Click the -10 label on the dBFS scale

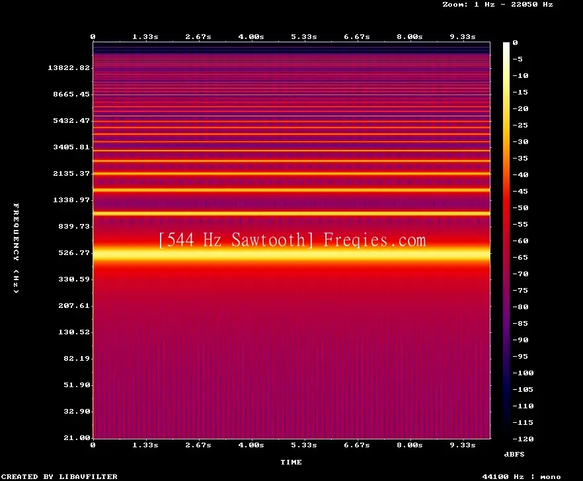pyautogui.click(x=521, y=75)
